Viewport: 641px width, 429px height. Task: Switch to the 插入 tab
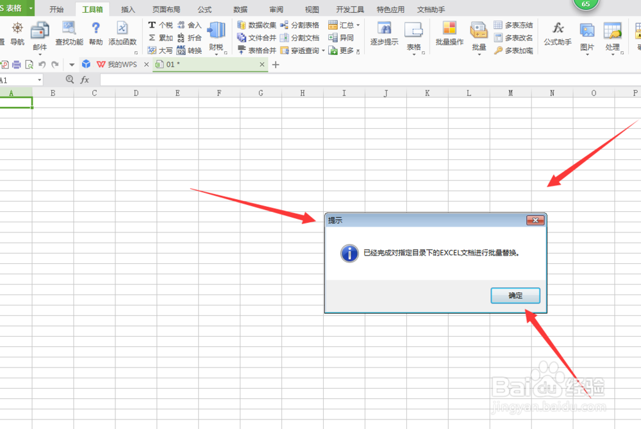pos(128,9)
